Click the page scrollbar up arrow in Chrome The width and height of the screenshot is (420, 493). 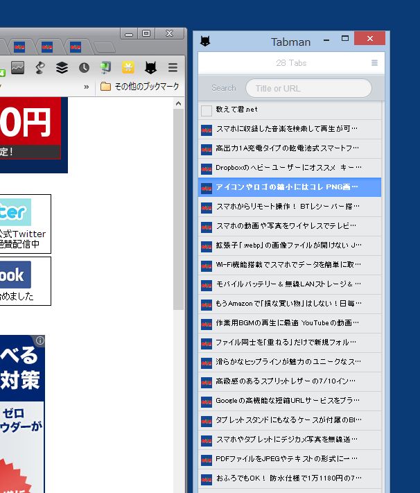click(179, 103)
